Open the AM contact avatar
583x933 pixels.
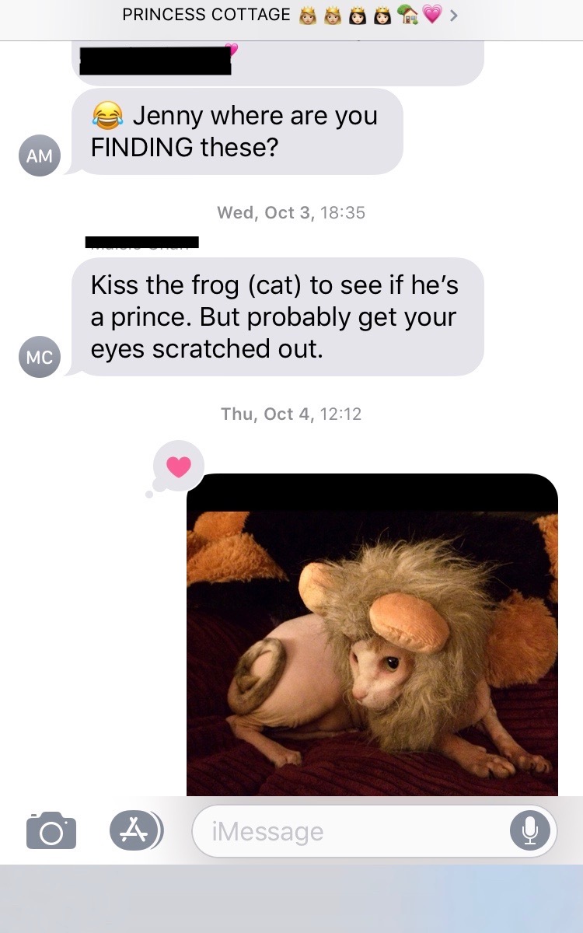[40, 155]
